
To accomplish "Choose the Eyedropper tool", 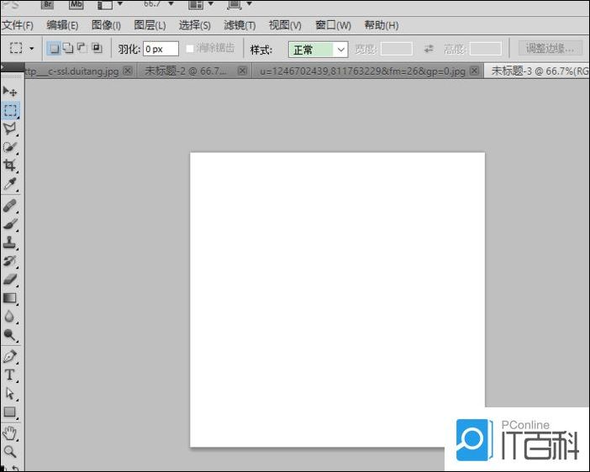I will pyautogui.click(x=10, y=184).
